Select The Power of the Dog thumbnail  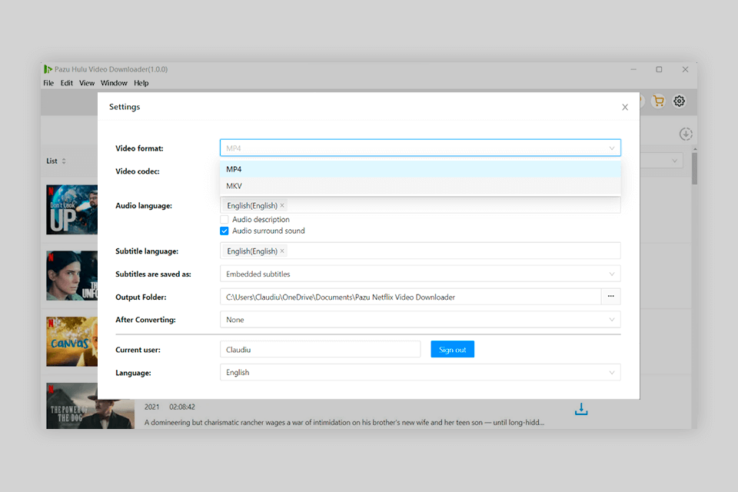tap(91, 406)
